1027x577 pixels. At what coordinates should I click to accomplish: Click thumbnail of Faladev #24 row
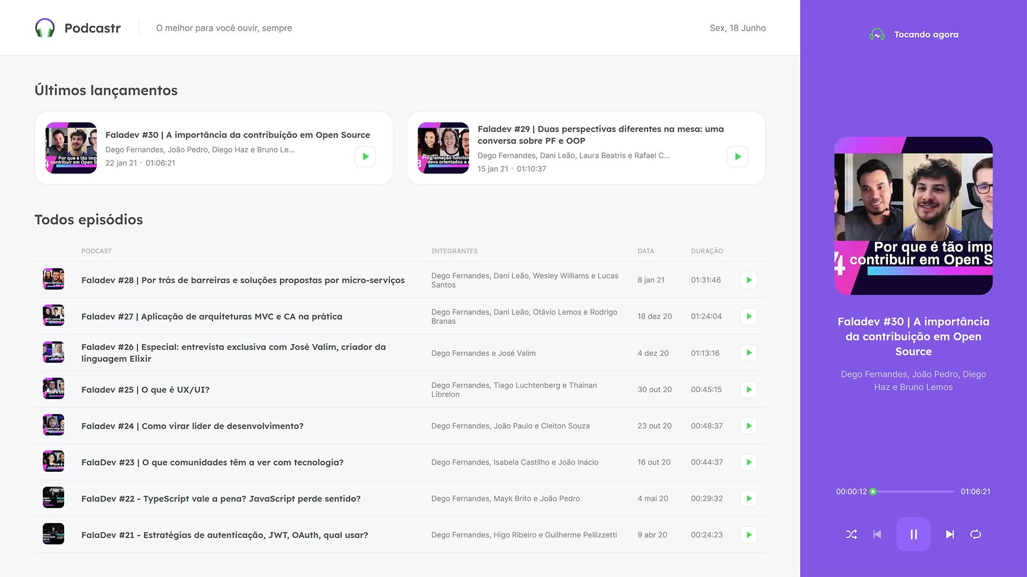tap(53, 425)
